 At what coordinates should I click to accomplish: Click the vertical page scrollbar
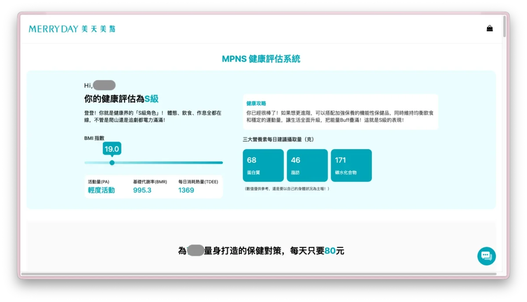tap(505, 26)
